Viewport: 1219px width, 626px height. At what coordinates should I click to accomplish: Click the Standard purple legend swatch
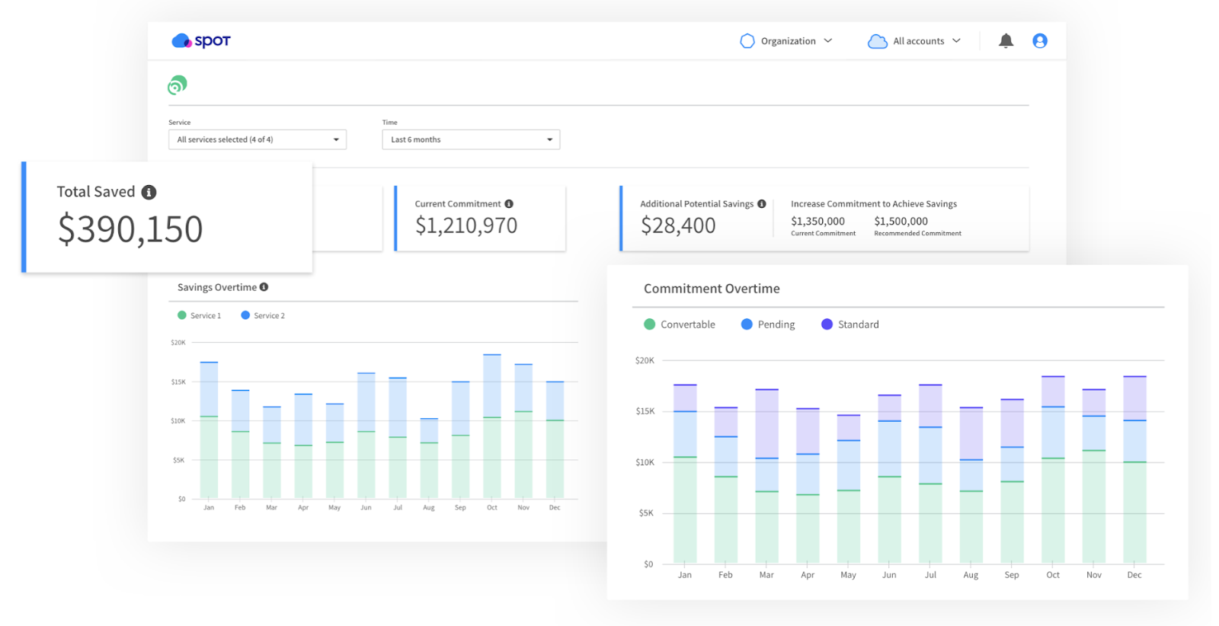pyautogui.click(x=827, y=324)
